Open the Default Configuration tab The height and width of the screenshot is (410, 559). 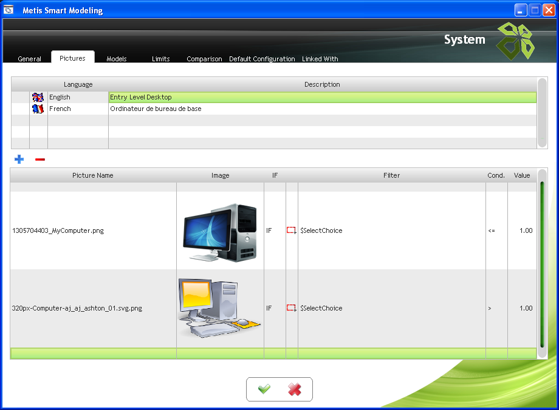262,59
